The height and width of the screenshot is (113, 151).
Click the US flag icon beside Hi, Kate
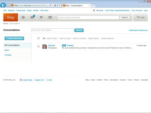pyautogui.click(x=94, y=10)
